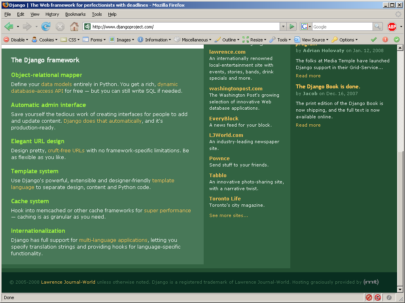The width and height of the screenshot is (405, 303).
Task: Open the File menu
Action: [8, 14]
